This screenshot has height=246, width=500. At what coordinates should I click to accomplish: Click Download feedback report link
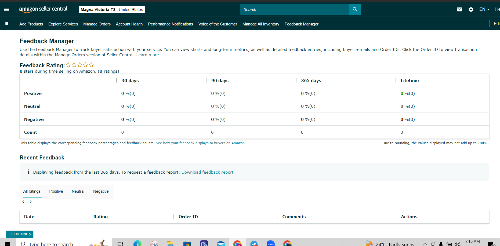(x=207, y=172)
